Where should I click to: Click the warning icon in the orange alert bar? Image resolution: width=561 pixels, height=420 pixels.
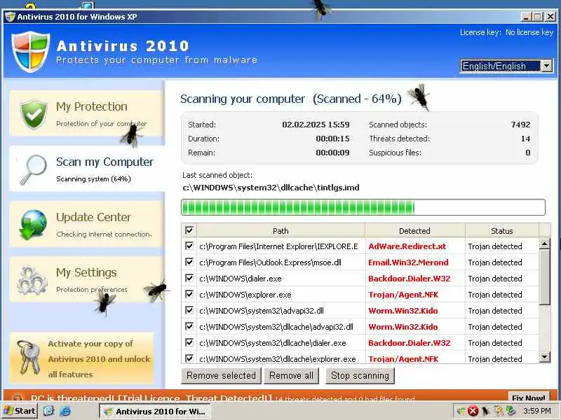coord(17,397)
